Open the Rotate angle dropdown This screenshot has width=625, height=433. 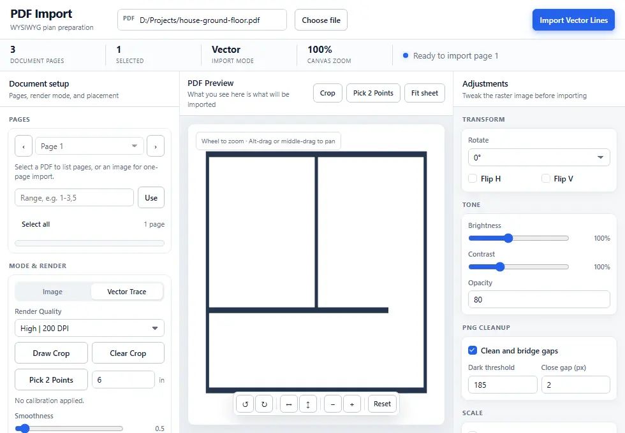pyautogui.click(x=539, y=157)
